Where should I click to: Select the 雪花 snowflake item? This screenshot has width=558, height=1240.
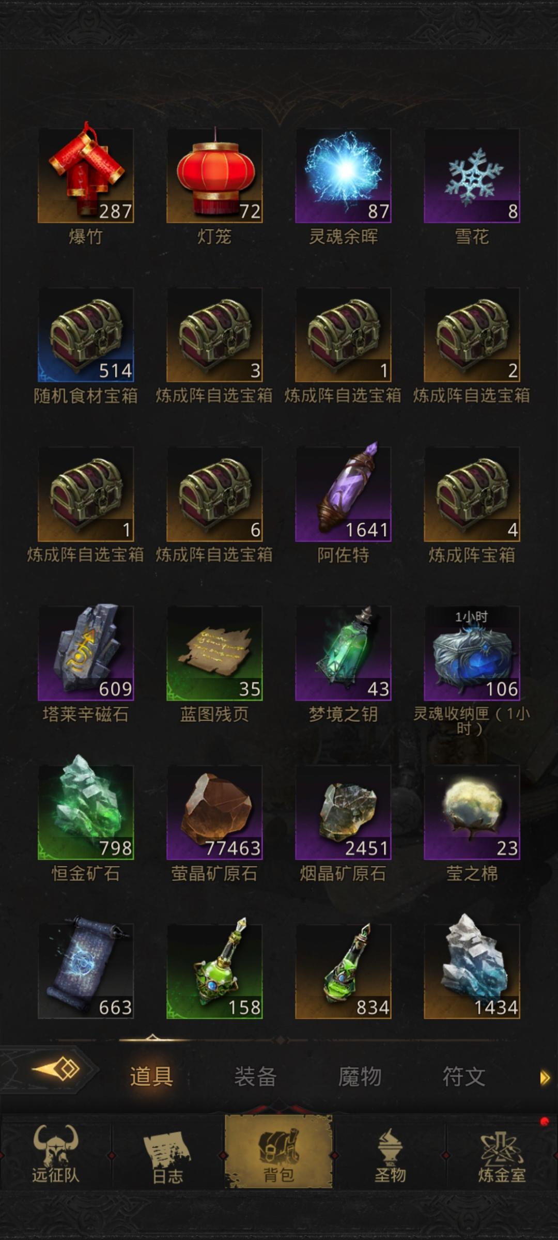(472, 176)
